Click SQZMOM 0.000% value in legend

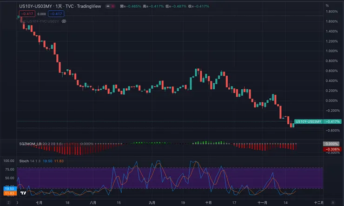pos(87,144)
